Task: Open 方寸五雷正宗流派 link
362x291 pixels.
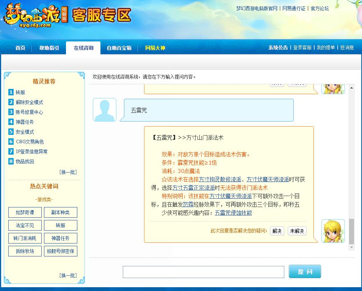Action: click(193, 188)
